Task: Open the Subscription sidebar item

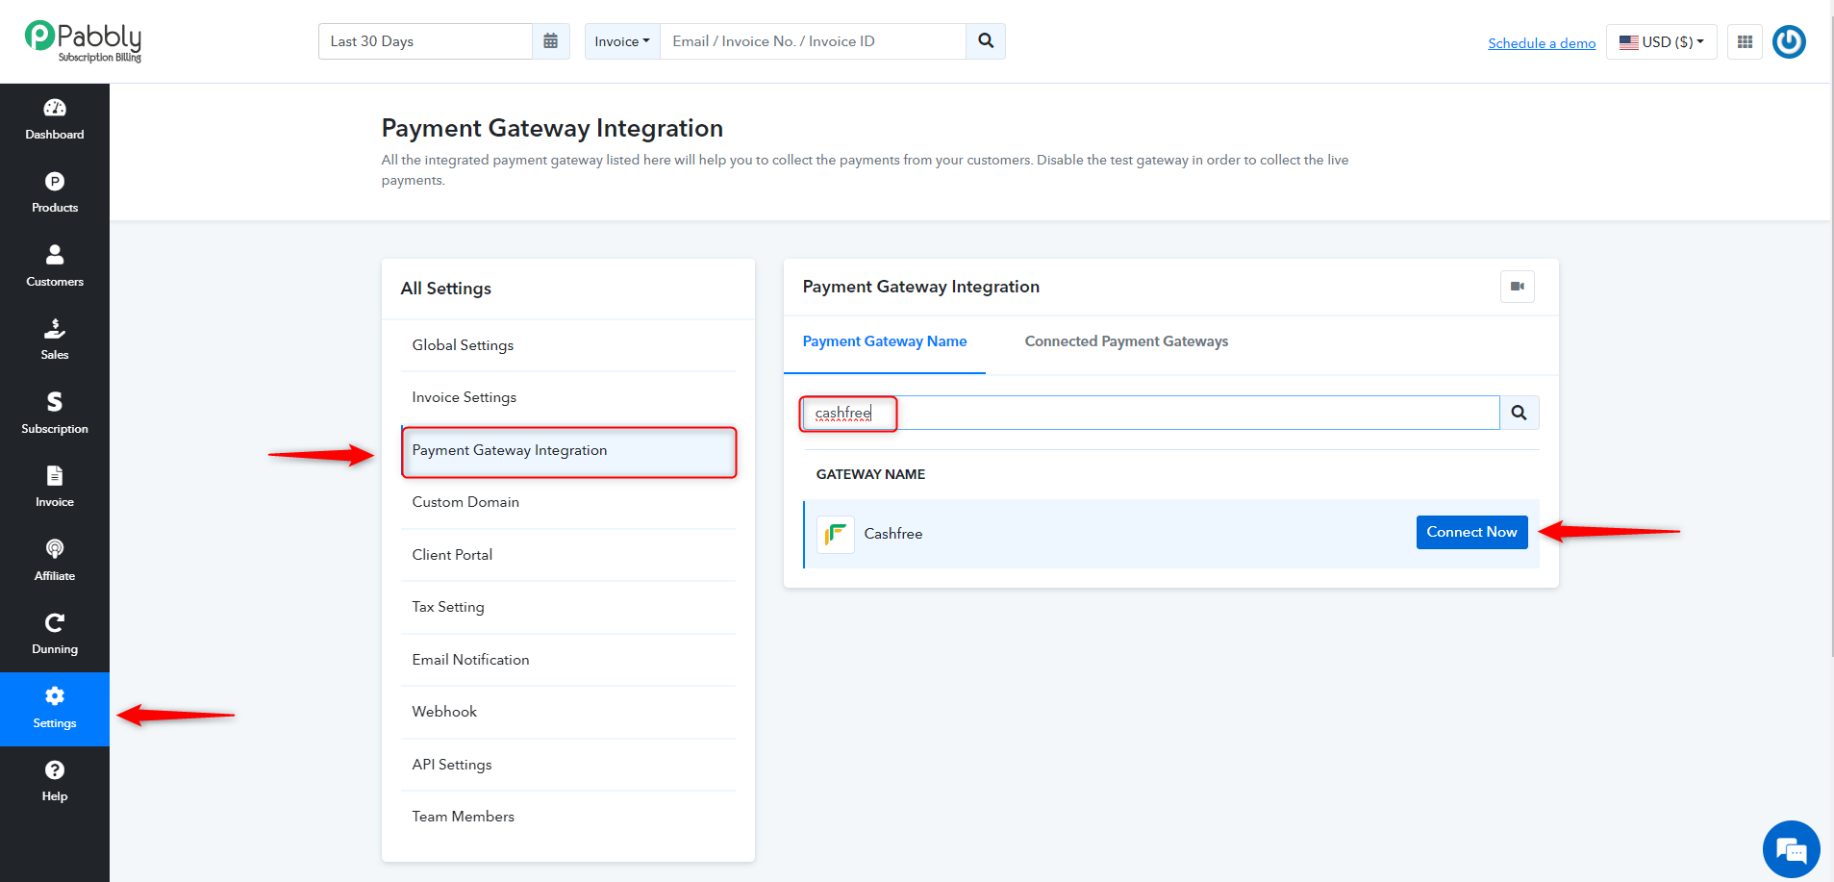Action: 55,414
